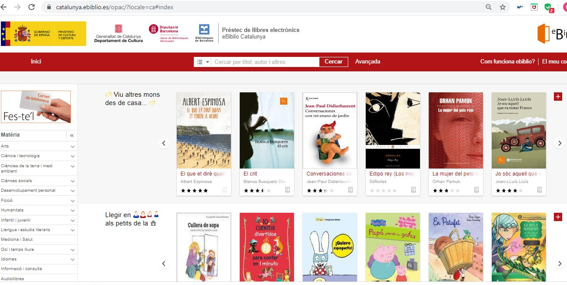Open El crit book title link
The height and width of the screenshot is (285, 567).
pyautogui.click(x=250, y=174)
